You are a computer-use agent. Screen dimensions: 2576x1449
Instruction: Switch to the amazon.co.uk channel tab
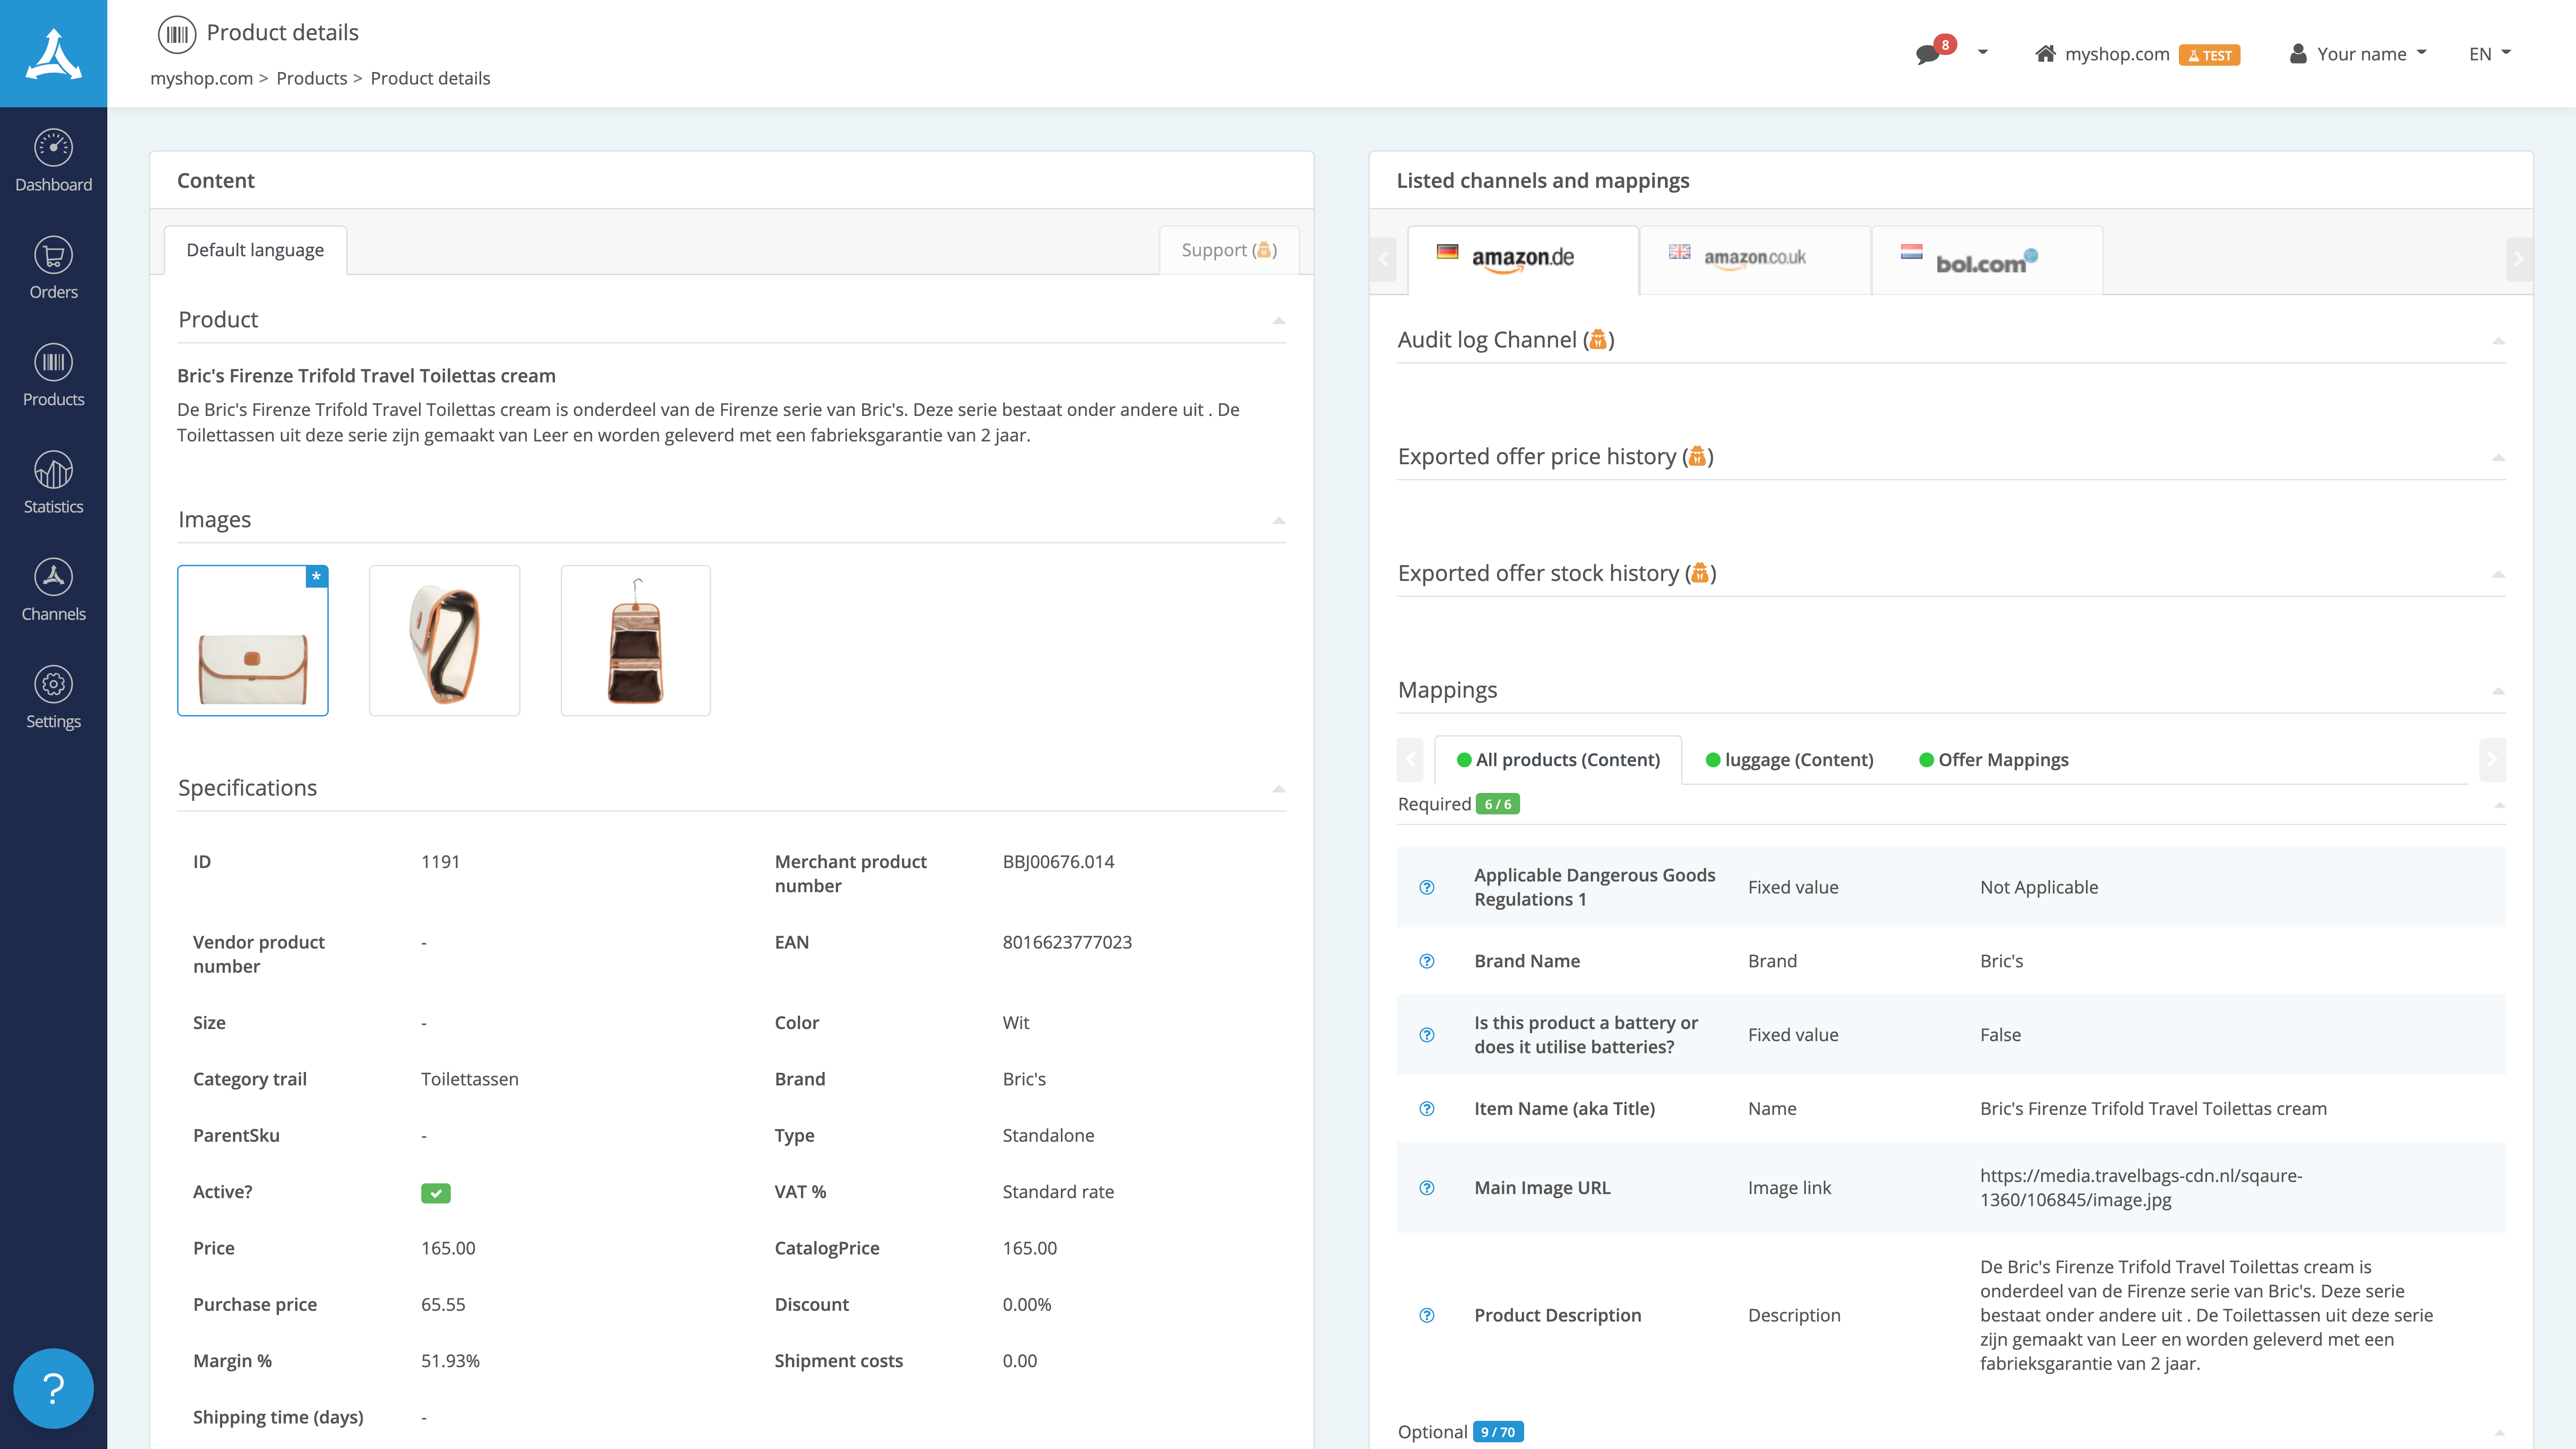[x=1755, y=258]
